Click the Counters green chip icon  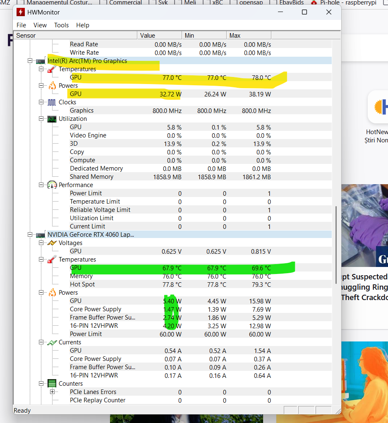tap(52, 384)
